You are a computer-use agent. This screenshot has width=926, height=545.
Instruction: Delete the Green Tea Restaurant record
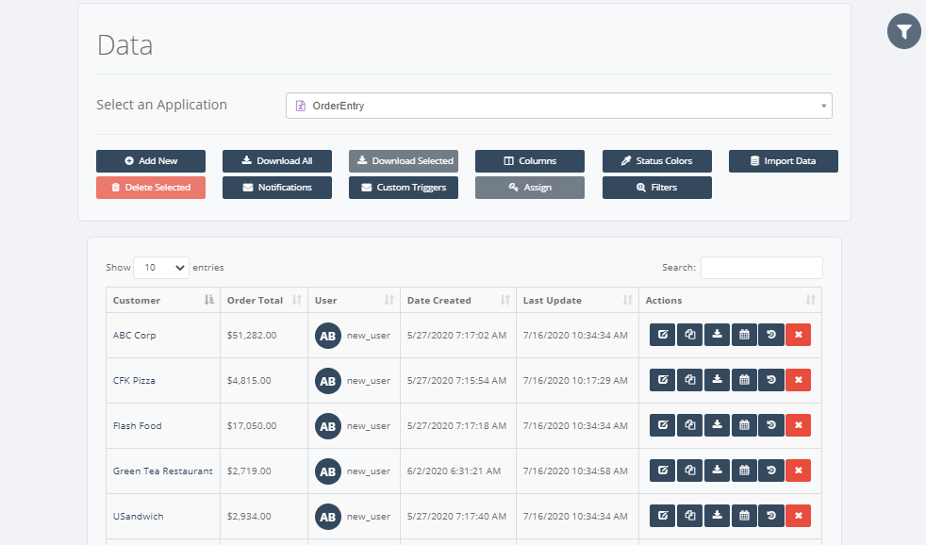tap(799, 471)
